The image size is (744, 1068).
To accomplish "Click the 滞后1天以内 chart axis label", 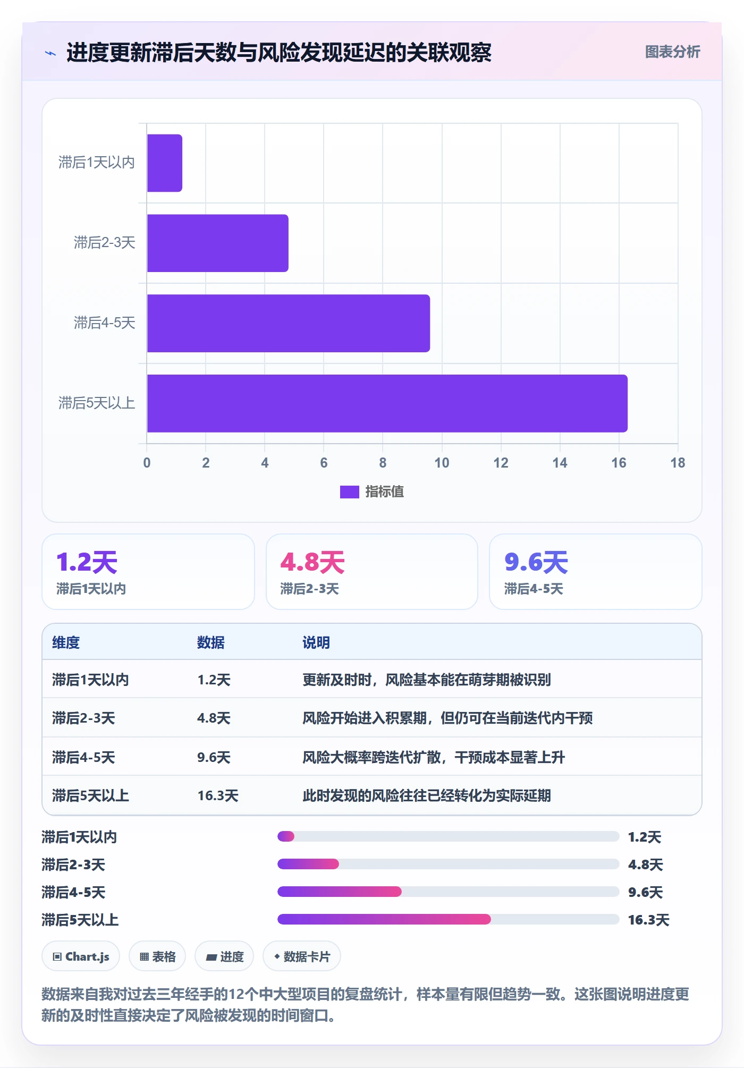I will (97, 163).
